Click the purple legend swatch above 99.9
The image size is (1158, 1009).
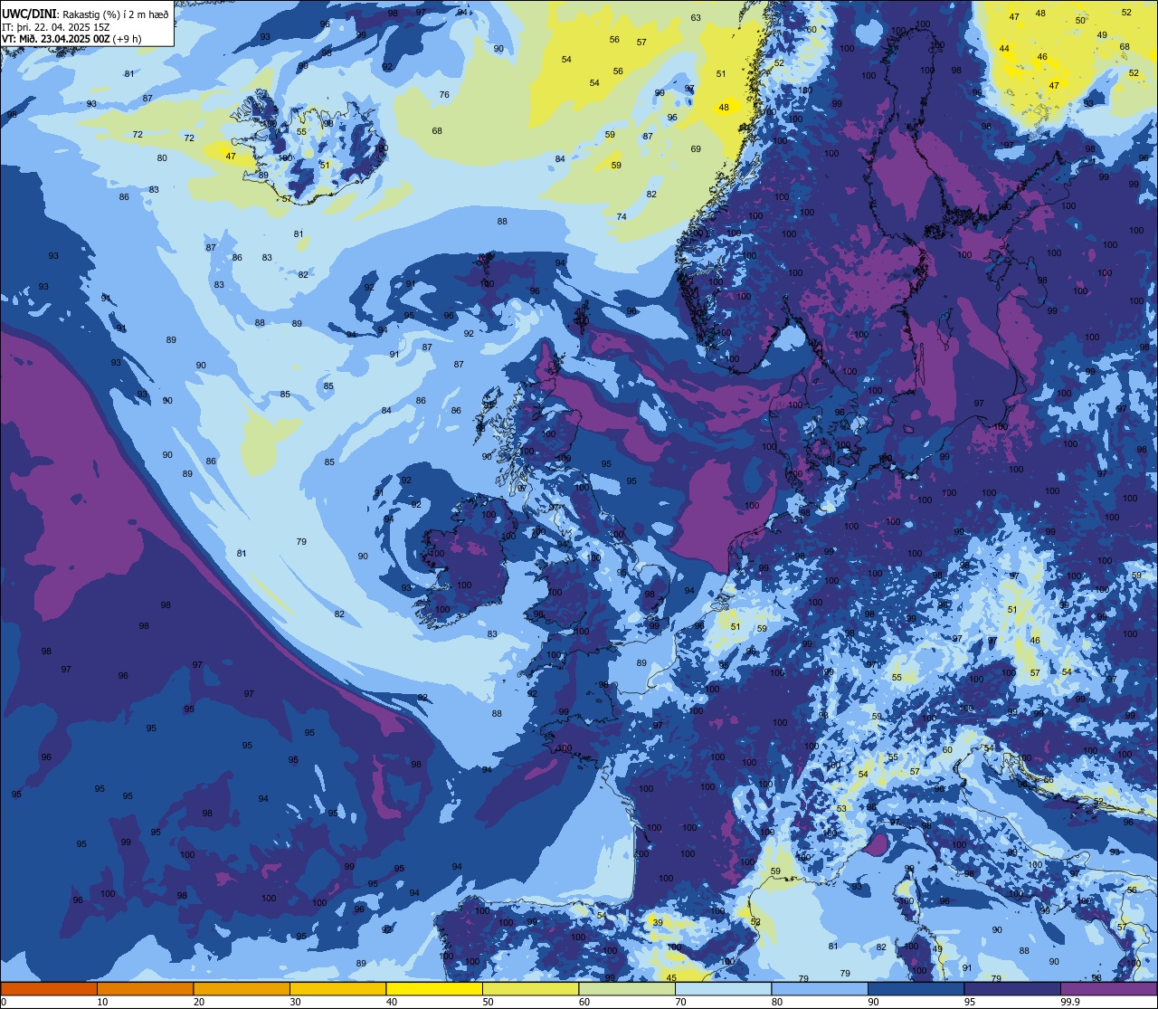pyautogui.click(x=1108, y=988)
